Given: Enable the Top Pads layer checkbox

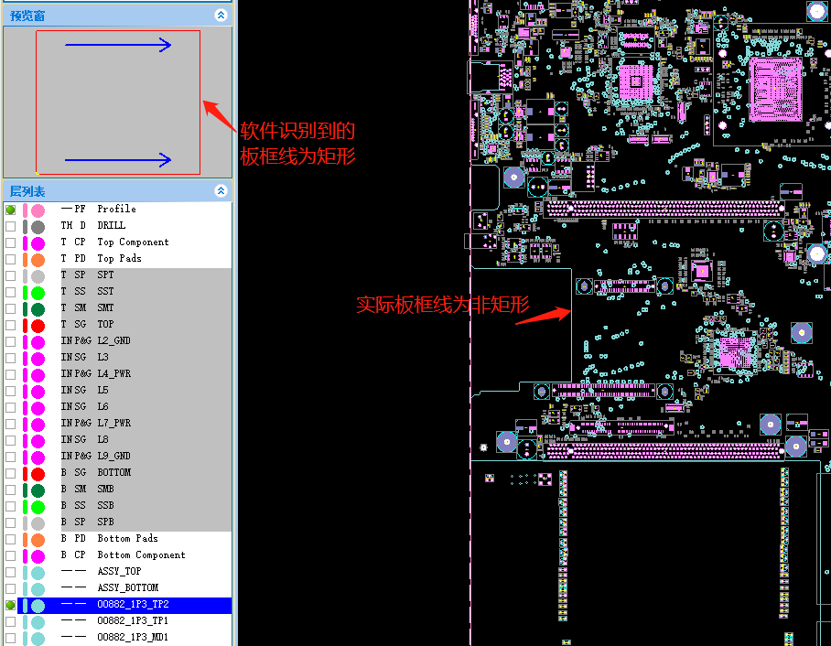Looking at the screenshot, I should [11, 259].
